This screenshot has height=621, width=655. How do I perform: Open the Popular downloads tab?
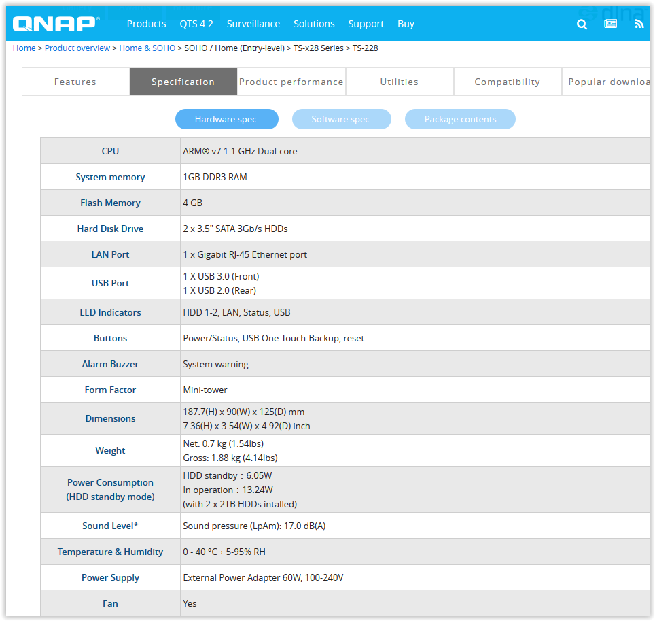coord(607,82)
